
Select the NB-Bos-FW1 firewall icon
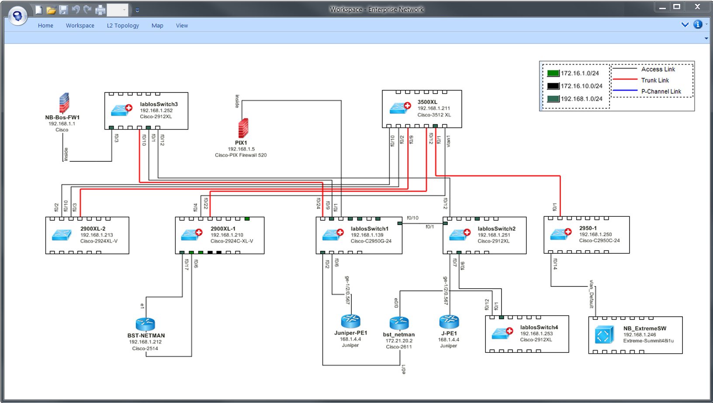(x=64, y=103)
